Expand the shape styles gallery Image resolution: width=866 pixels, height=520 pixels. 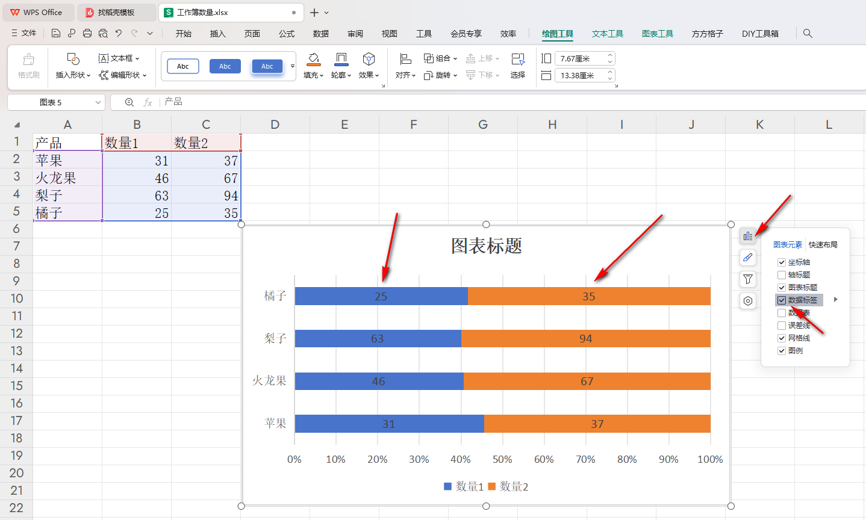(293, 66)
